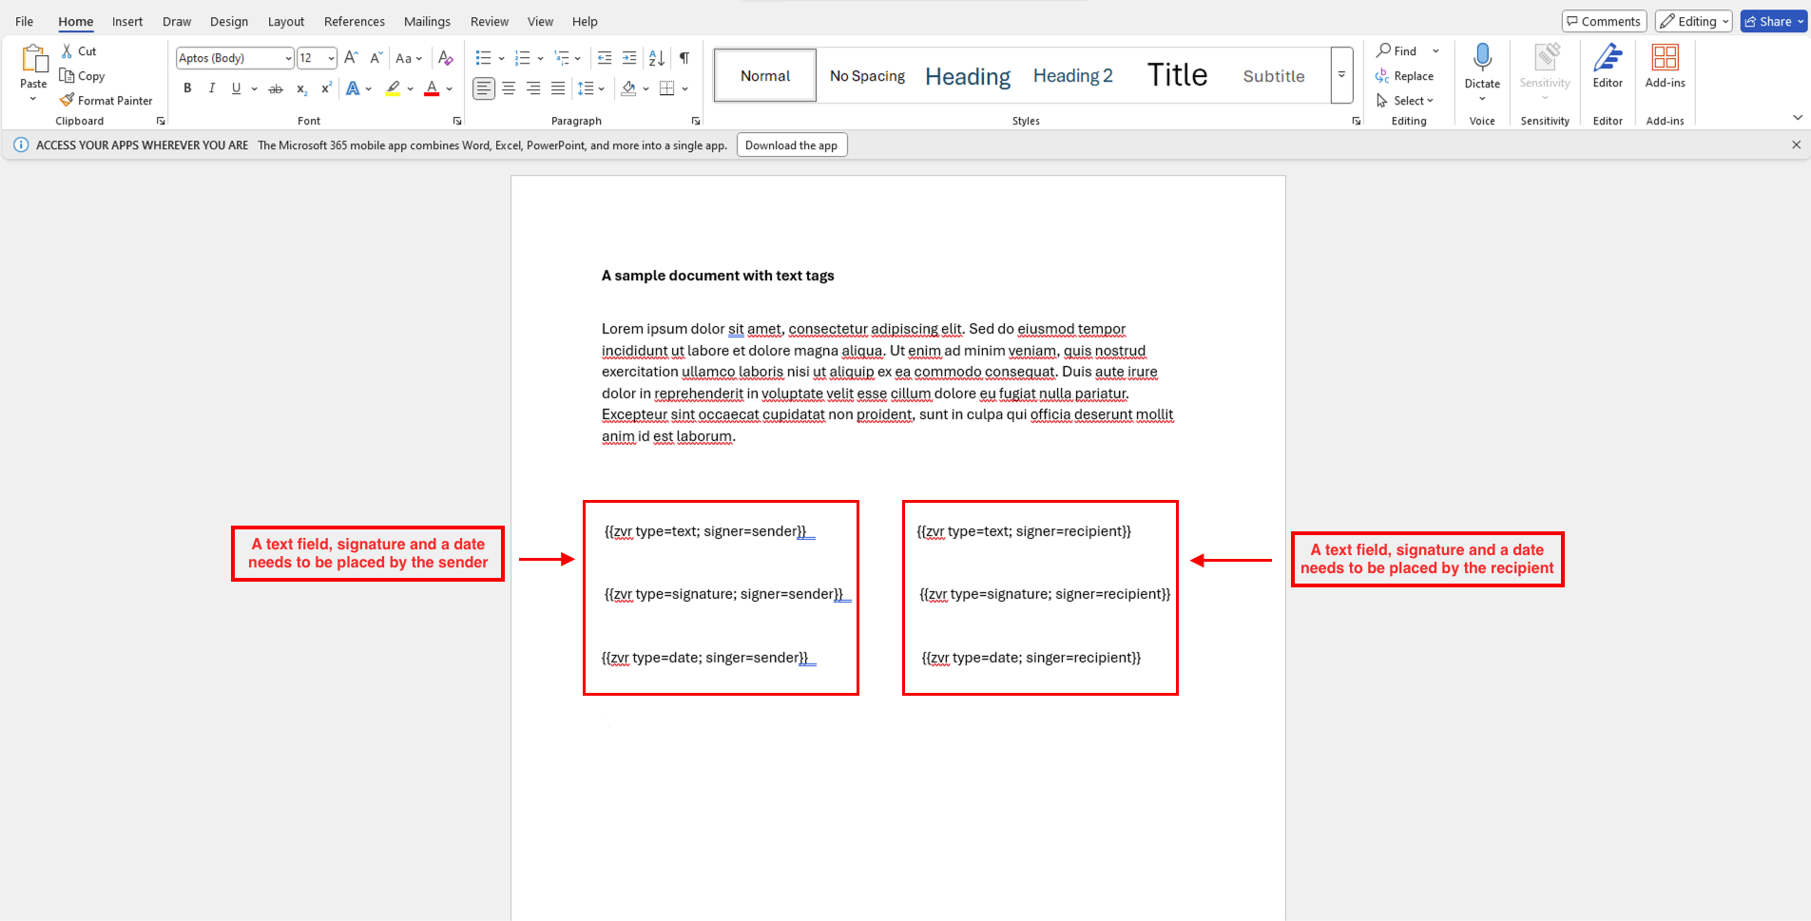The height and width of the screenshot is (921, 1811).
Task: Apply strikethrough formatting
Action: pos(276,88)
